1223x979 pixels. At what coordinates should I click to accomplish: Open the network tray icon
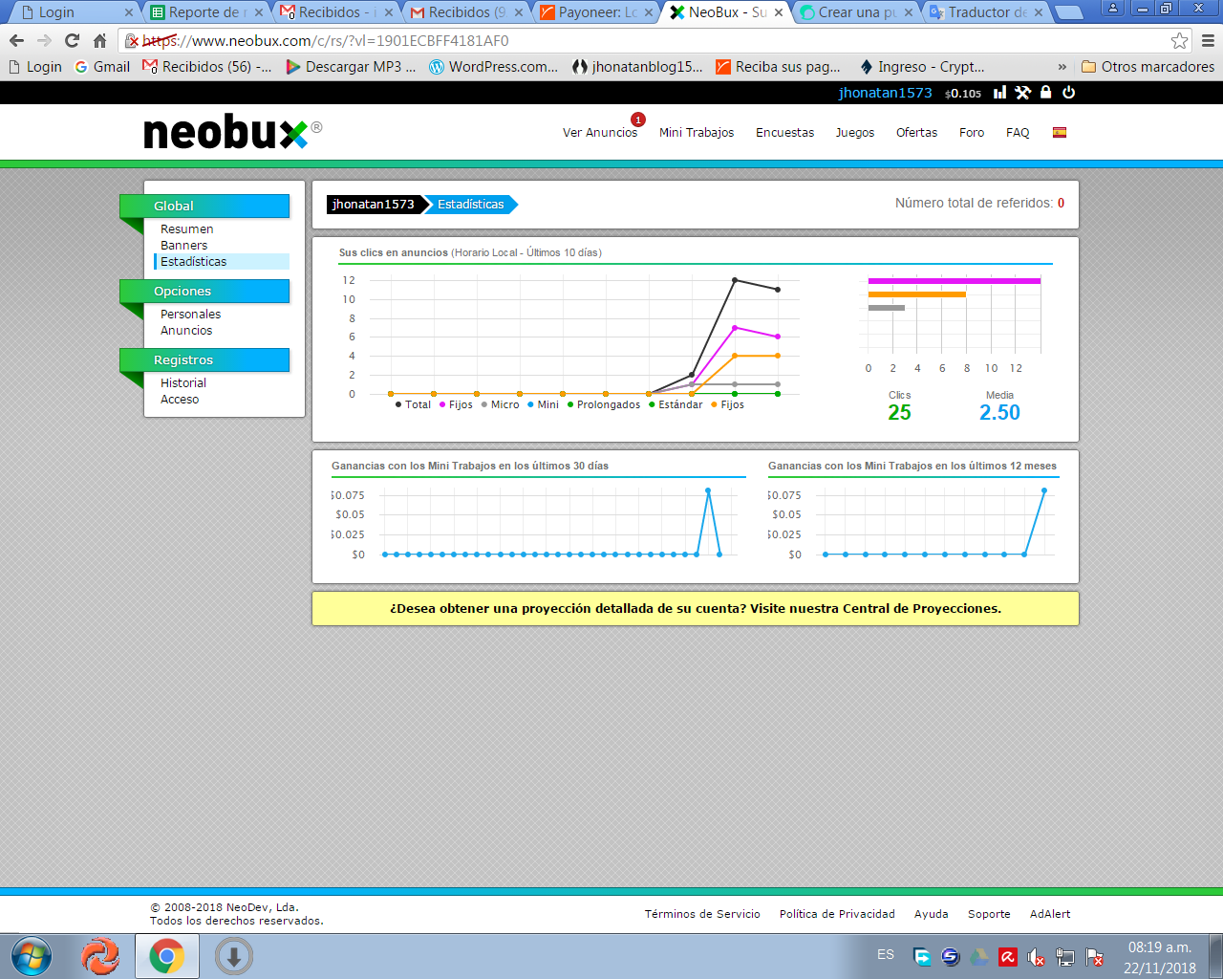click(x=1065, y=957)
